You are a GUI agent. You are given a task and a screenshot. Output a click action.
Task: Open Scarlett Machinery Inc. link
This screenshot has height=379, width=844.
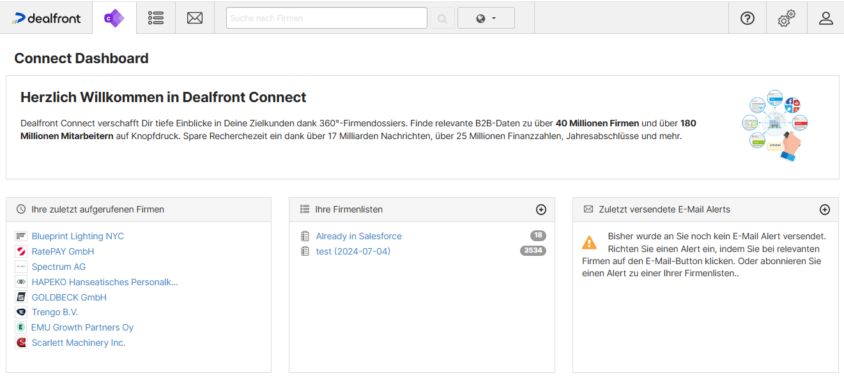point(79,343)
